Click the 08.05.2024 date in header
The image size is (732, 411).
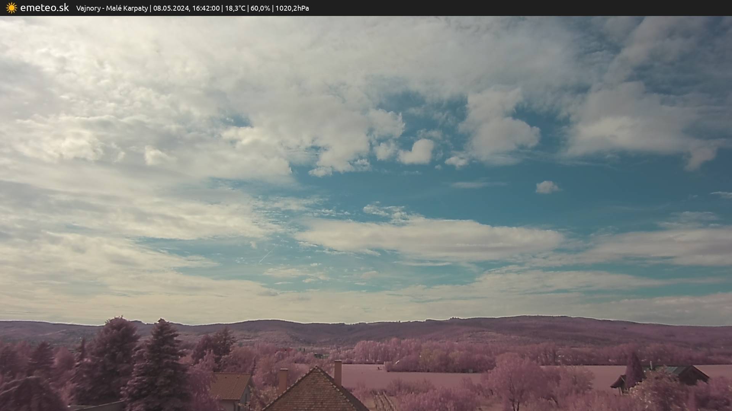[x=171, y=8]
